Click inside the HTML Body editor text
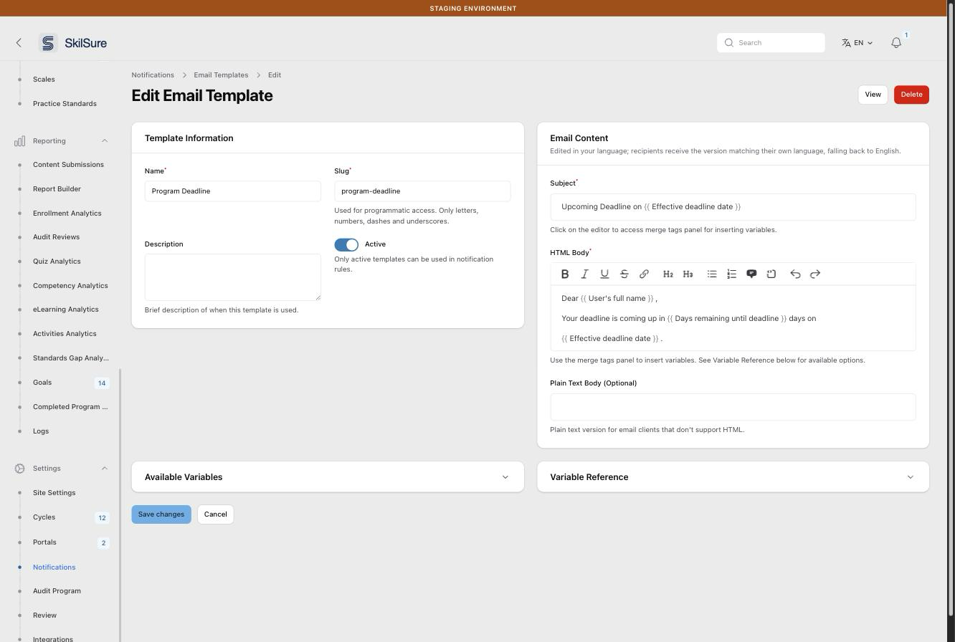955x642 pixels. [x=733, y=318]
